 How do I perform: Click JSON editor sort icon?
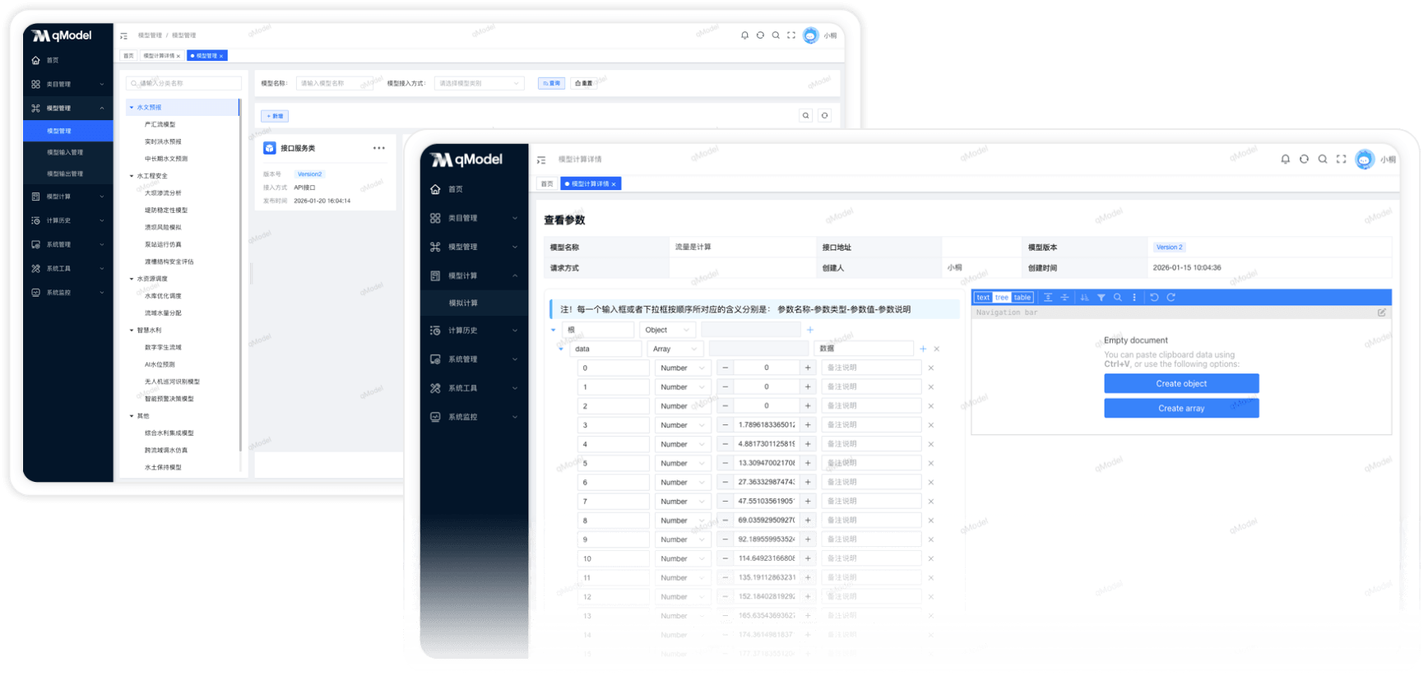1084,298
